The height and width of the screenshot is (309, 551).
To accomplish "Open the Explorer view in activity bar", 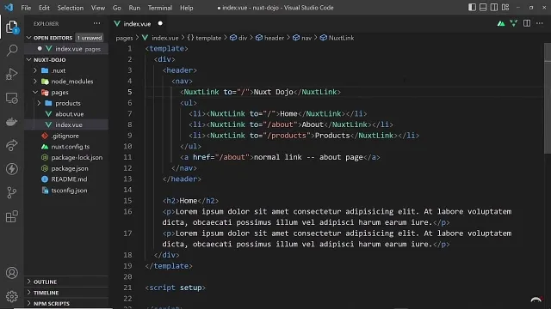I will [11, 27].
